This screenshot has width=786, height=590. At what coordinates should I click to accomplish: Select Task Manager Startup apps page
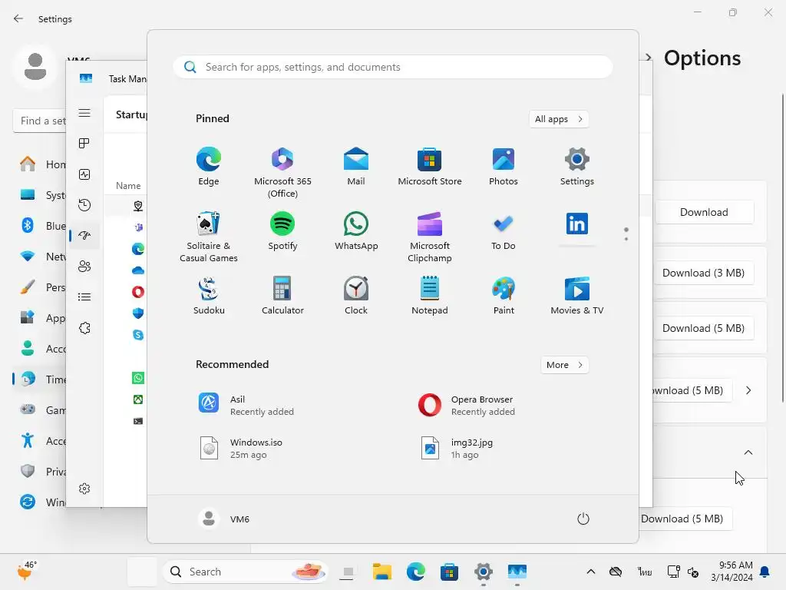[84, 235]
